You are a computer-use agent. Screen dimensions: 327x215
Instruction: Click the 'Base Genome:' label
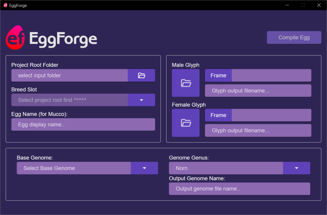click(x=35, y=157)
